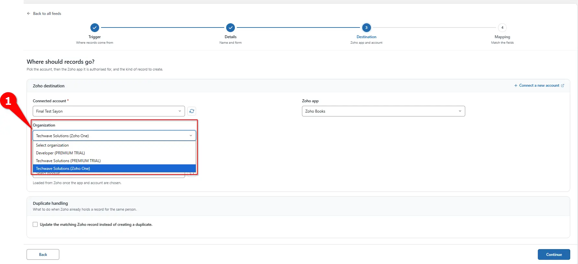
Task: Click the Where records come from subtitle
Action: [95, 43]
